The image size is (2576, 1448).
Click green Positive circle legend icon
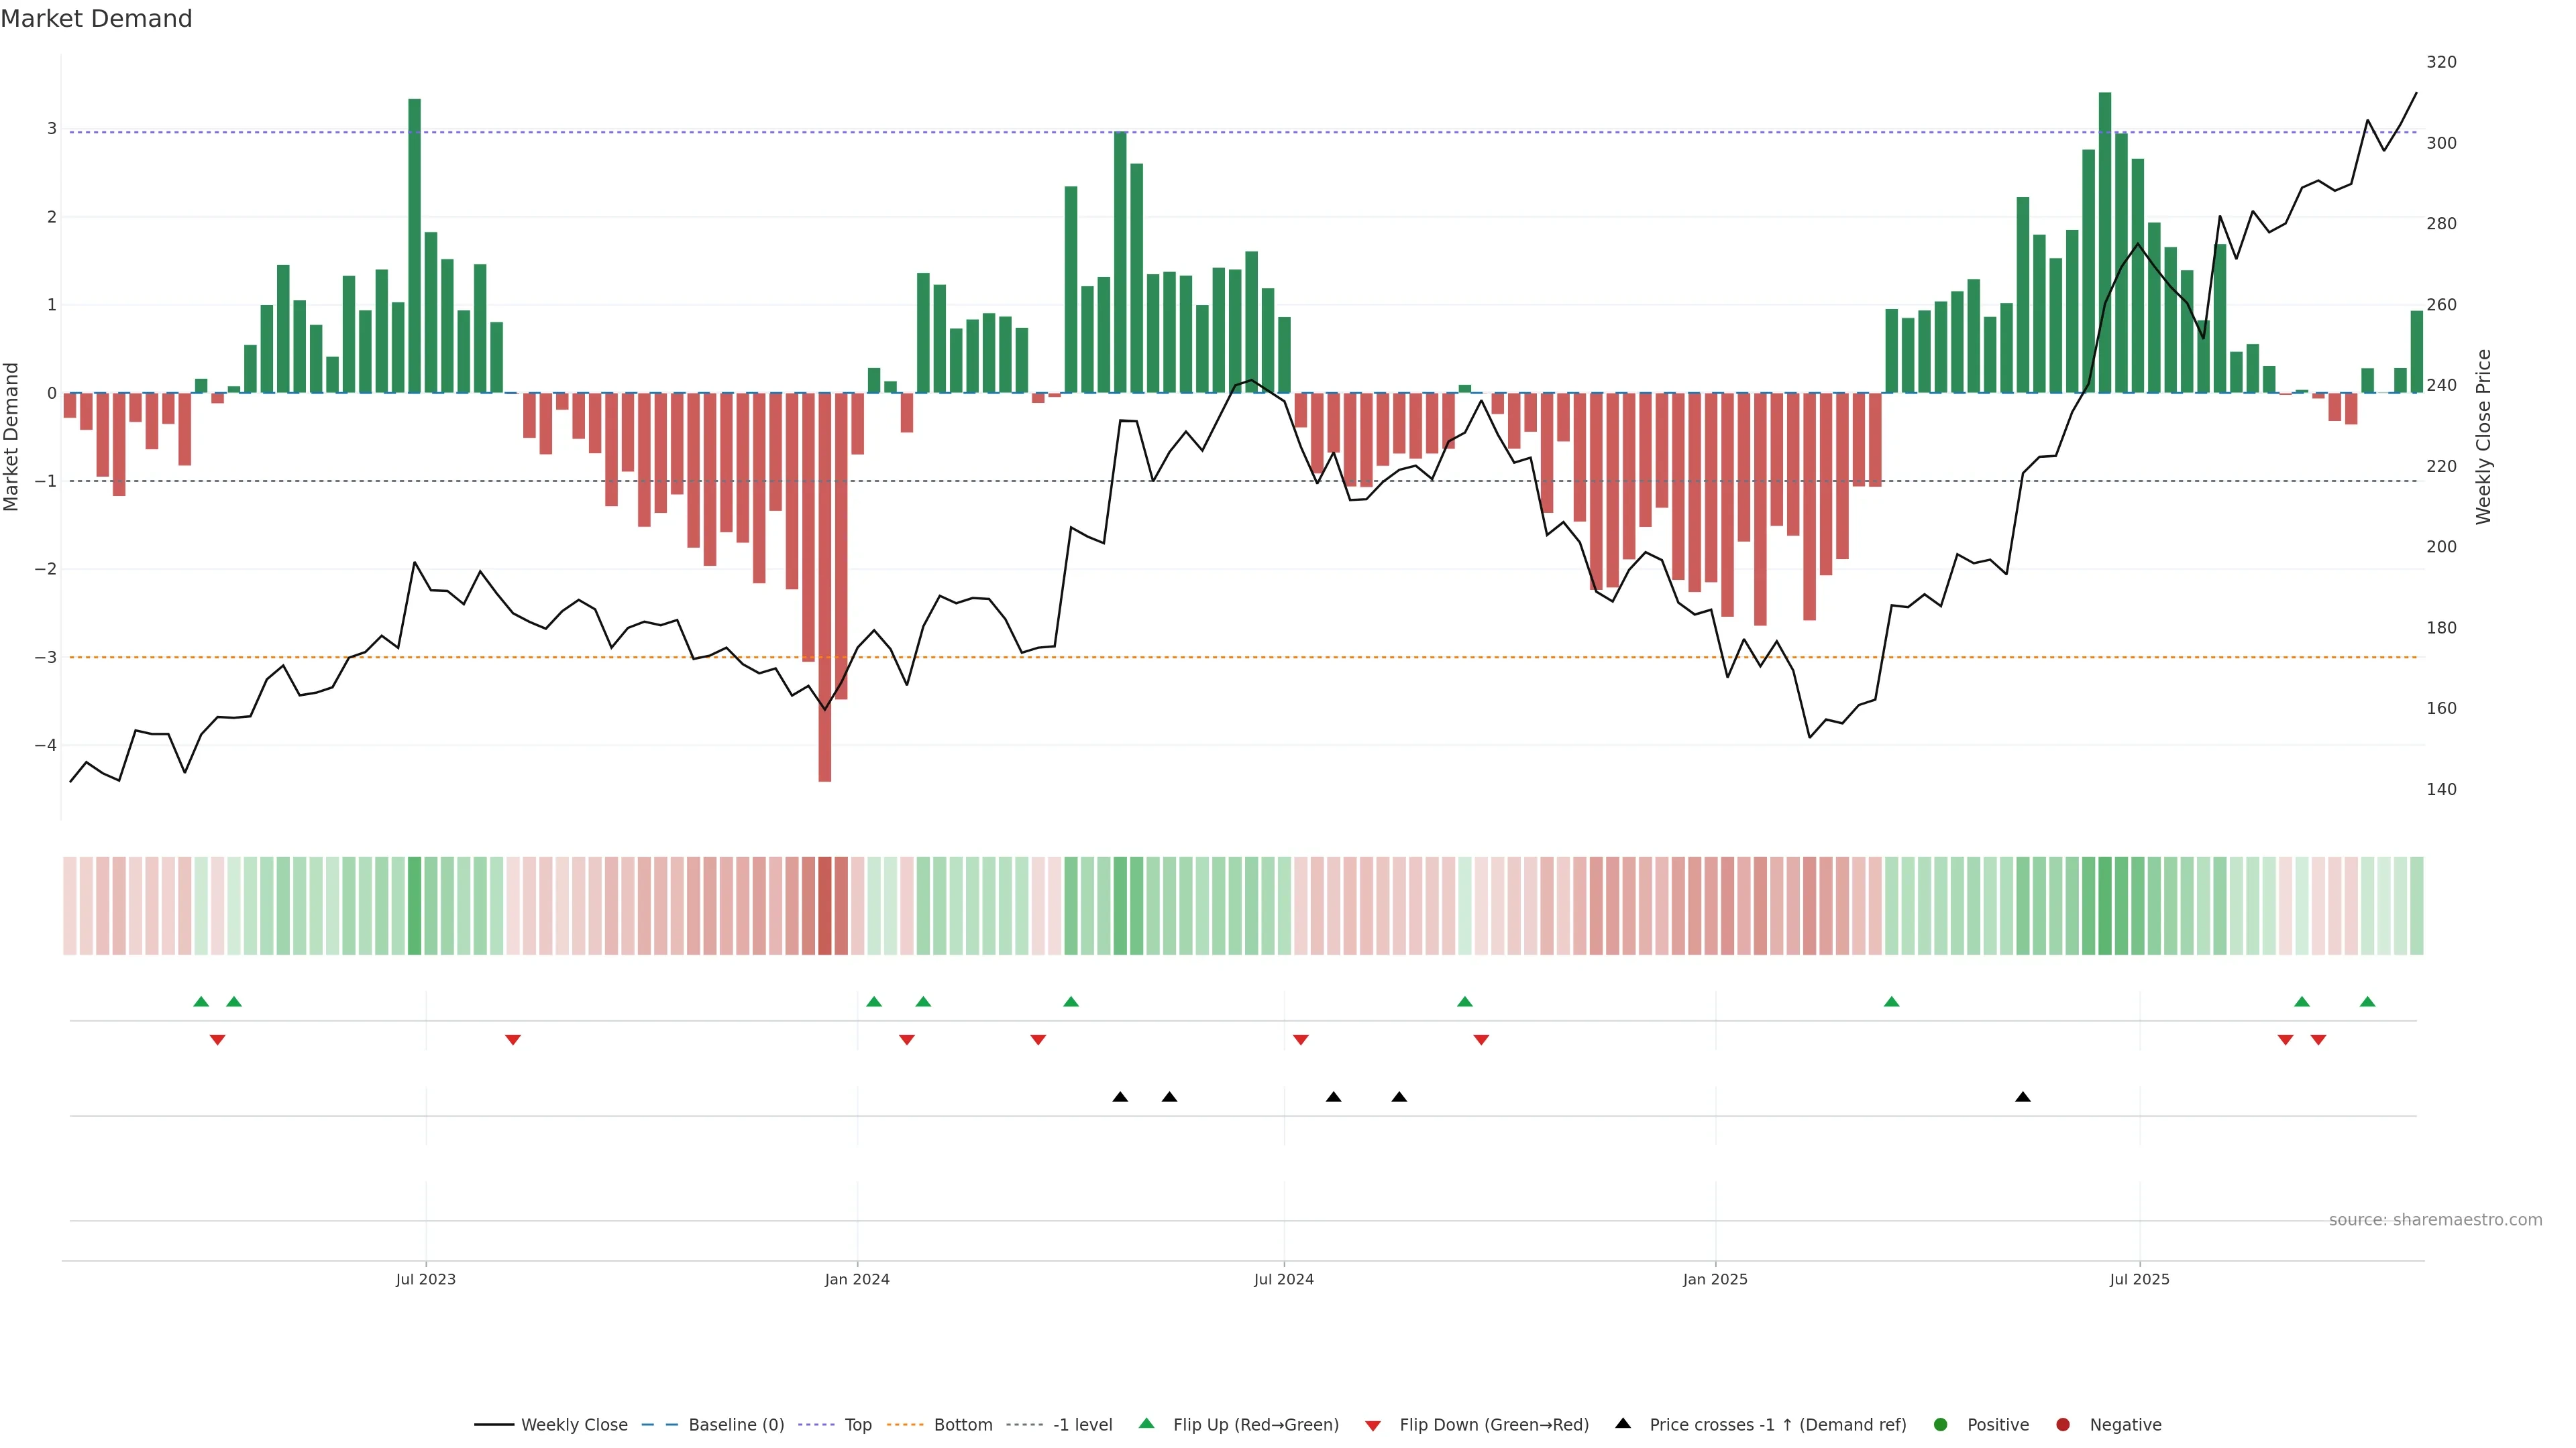click(1941, 1424)
